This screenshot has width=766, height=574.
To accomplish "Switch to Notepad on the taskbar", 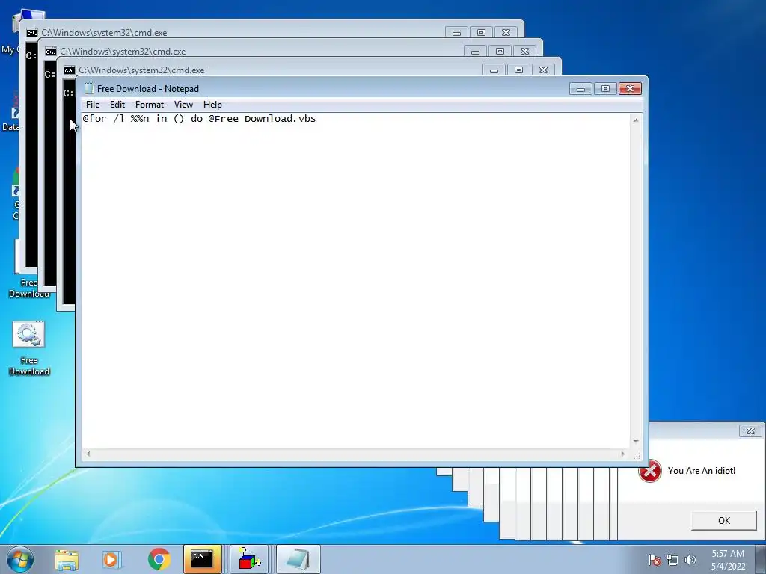I will 298,559.
